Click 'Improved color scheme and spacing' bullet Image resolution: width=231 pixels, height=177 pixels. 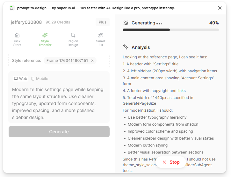click(x=160, y=131)
